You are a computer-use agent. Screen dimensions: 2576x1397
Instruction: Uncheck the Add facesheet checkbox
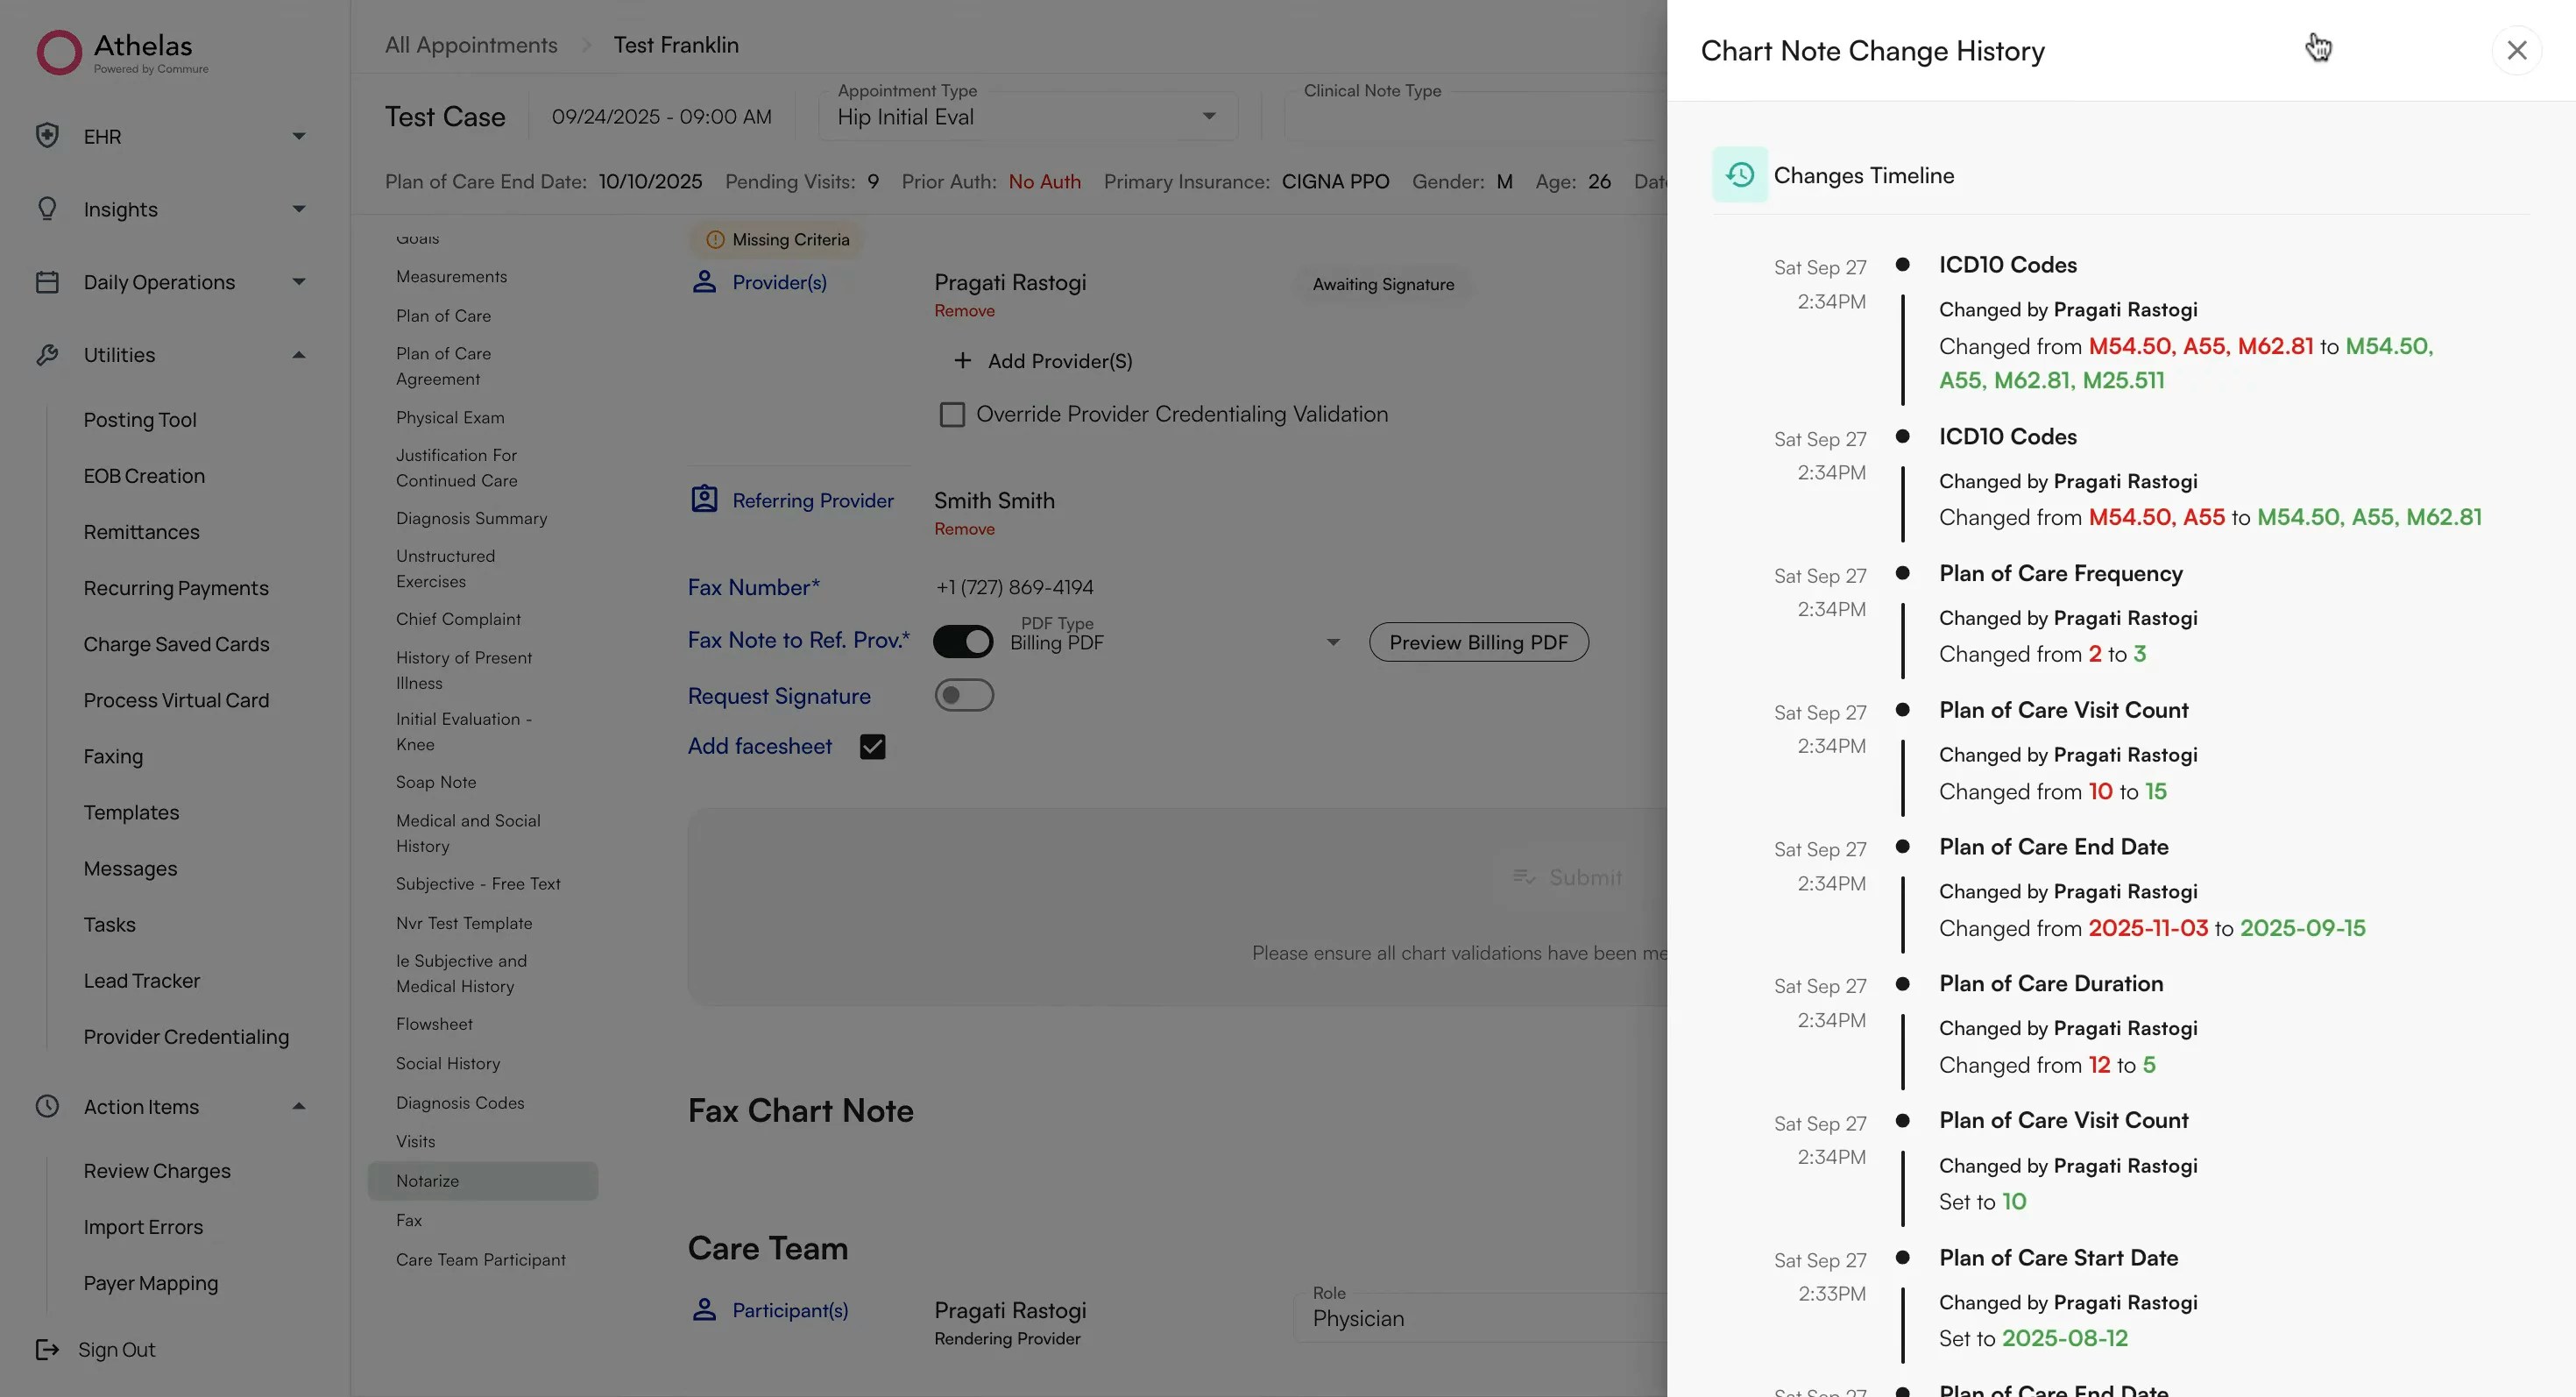tap(872, 747)
